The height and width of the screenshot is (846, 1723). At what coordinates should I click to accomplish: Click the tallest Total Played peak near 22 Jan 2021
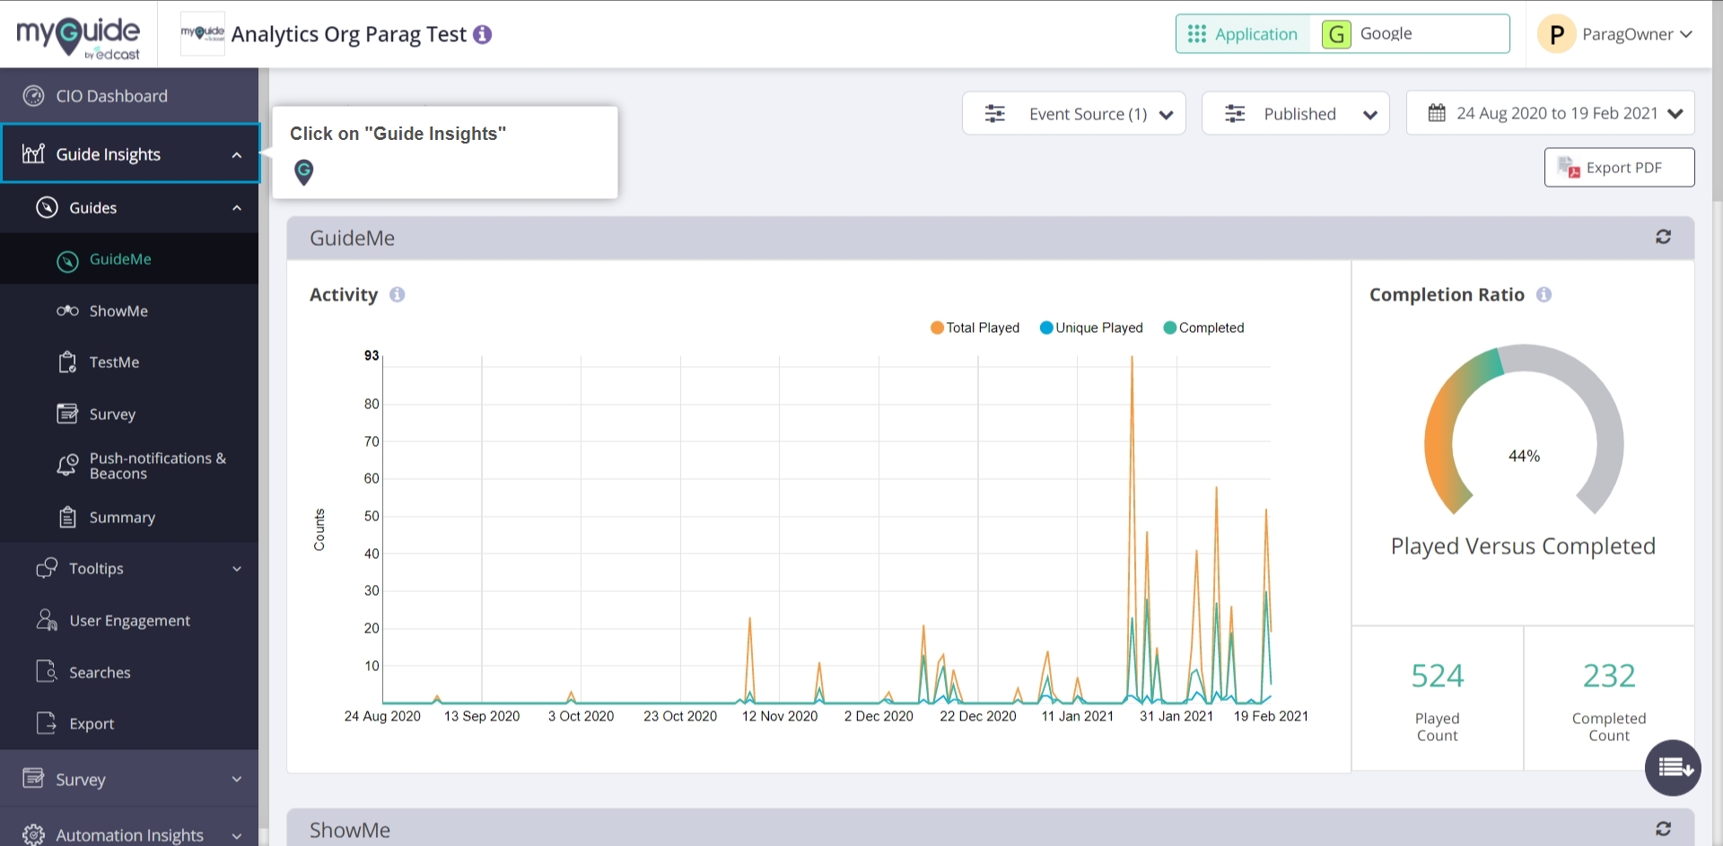[1132, 358]
